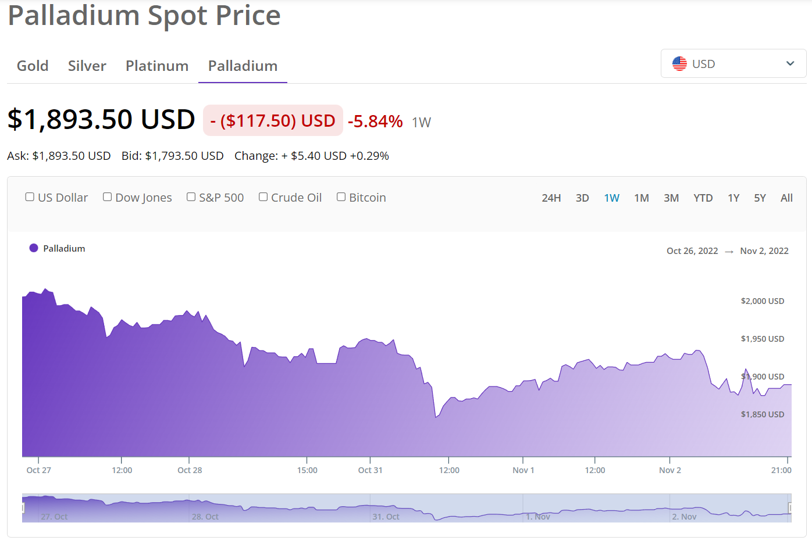Enable the Dow Jones comparison checkbox

click(x=107, y=197)
